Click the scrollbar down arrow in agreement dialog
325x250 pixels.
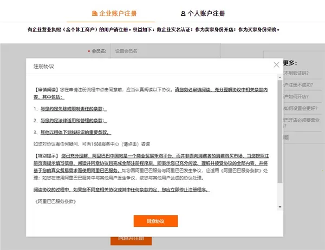(x=279, y=207)
